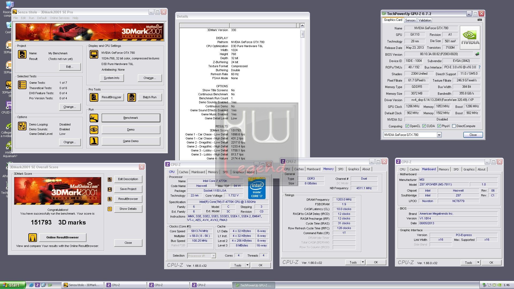This screenshot has height=289, width=514.
Task: Click the Bus Interface question mark in GPU-Z
Action: 479,67
